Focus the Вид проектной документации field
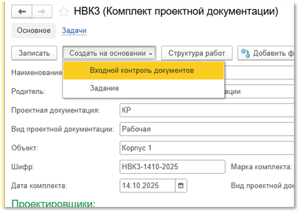This screenshot has width=300, height=213. point(204,129)
